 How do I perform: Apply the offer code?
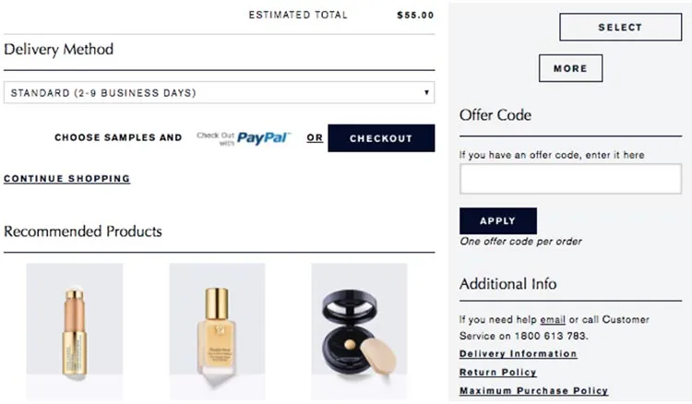(x=497, y=221)
